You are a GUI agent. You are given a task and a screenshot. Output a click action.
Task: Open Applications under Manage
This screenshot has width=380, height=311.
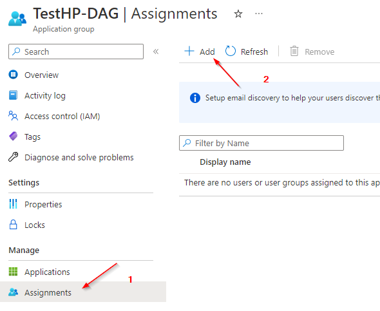tap(47, 272)
